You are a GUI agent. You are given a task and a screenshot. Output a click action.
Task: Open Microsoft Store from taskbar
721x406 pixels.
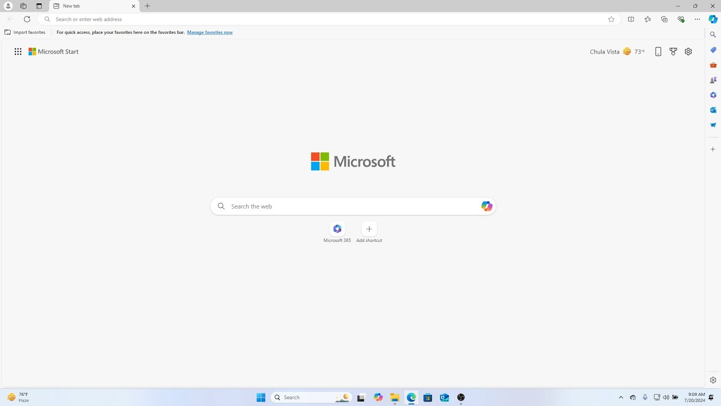pyautogui.click(x=428, y=398)
